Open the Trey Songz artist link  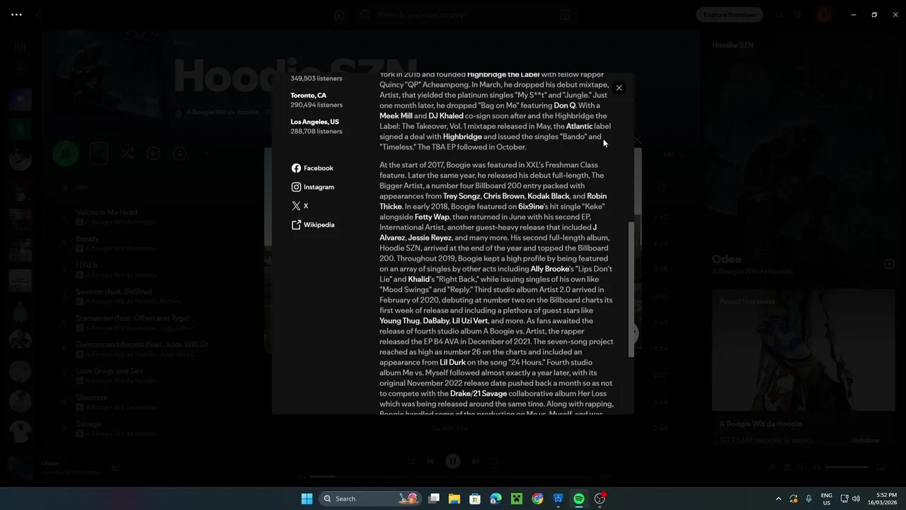coord(461,196)
